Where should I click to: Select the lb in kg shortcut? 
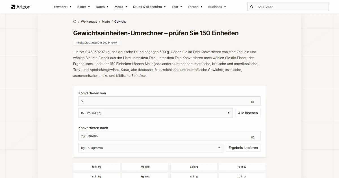[x=97, y=167]
